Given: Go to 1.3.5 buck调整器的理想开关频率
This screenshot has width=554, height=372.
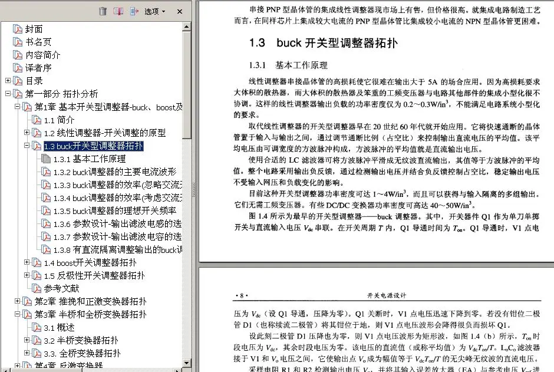Looking at the screenshot, I should [115, 211].
